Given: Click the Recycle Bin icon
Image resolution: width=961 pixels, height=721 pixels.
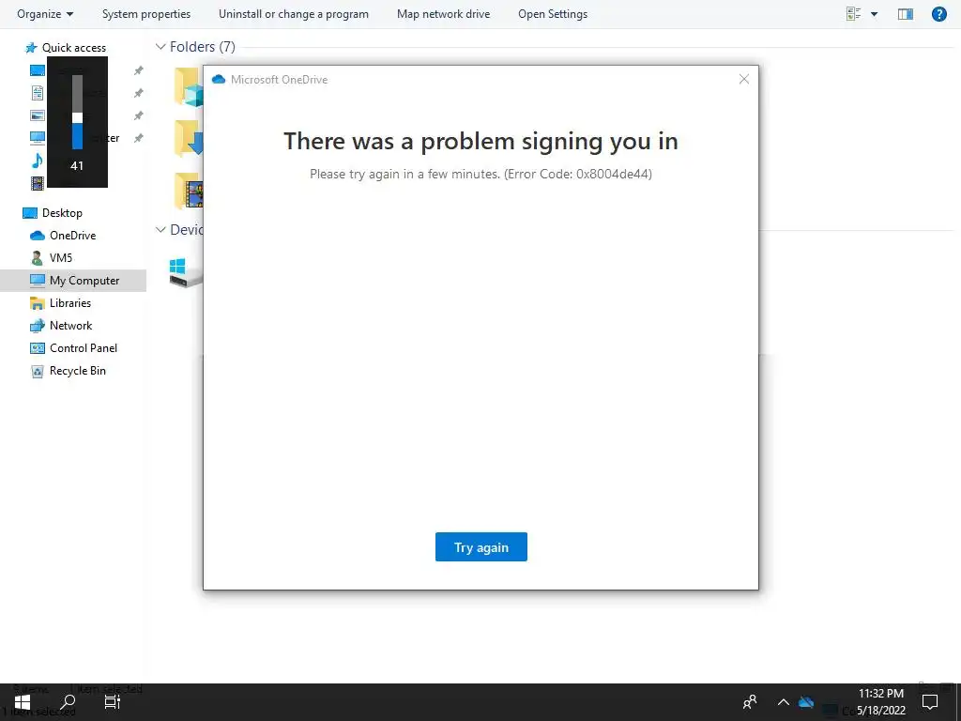Looking at the screenshot, I should [38, 371].
